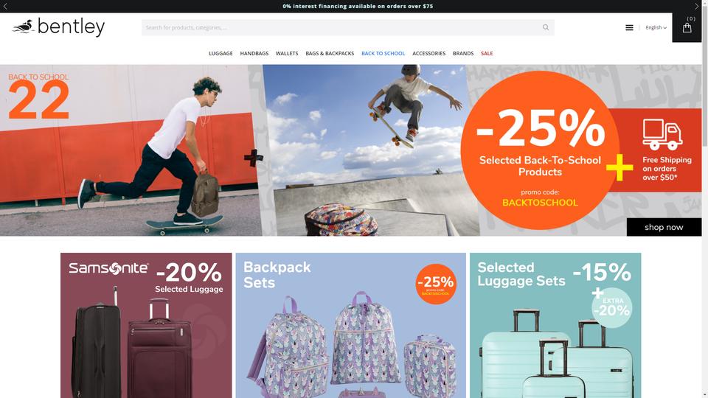Viewport: 708px width, 398px height.
Task: Open the shopping bag cart icon
Action: [687, 28]
